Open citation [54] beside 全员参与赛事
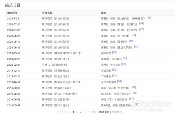Viewport: 174px width, 115px height. 119,81
